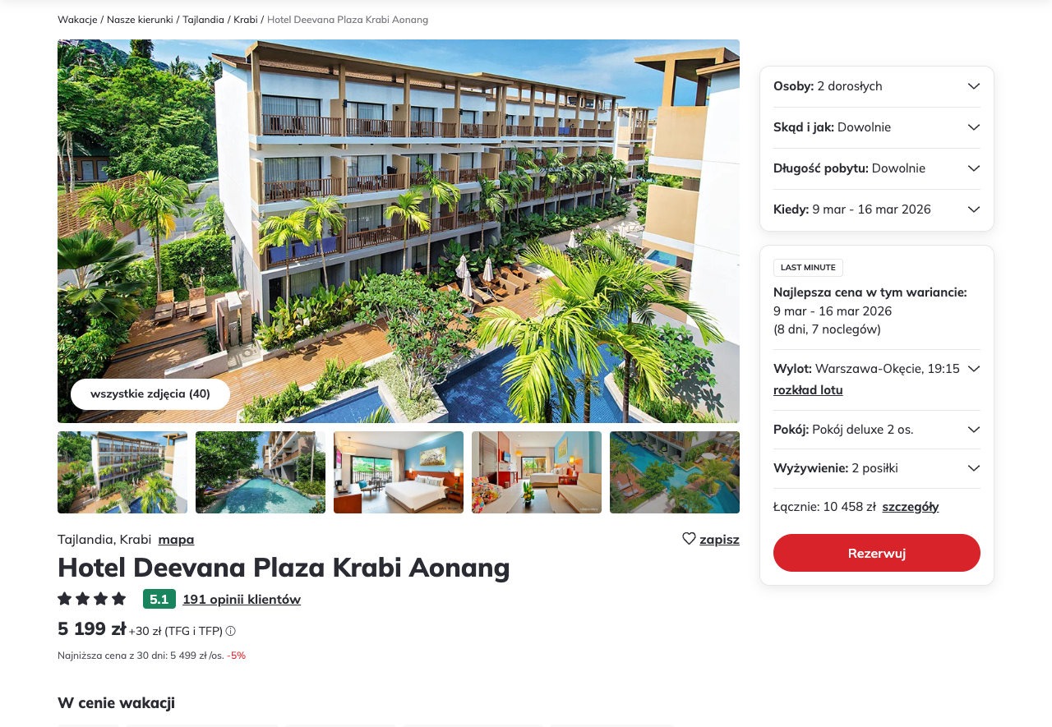The height and width of the screenshot is (727, 1052).
Task: Click the arrow icon in Kiedy row
Action: (974, 209)
